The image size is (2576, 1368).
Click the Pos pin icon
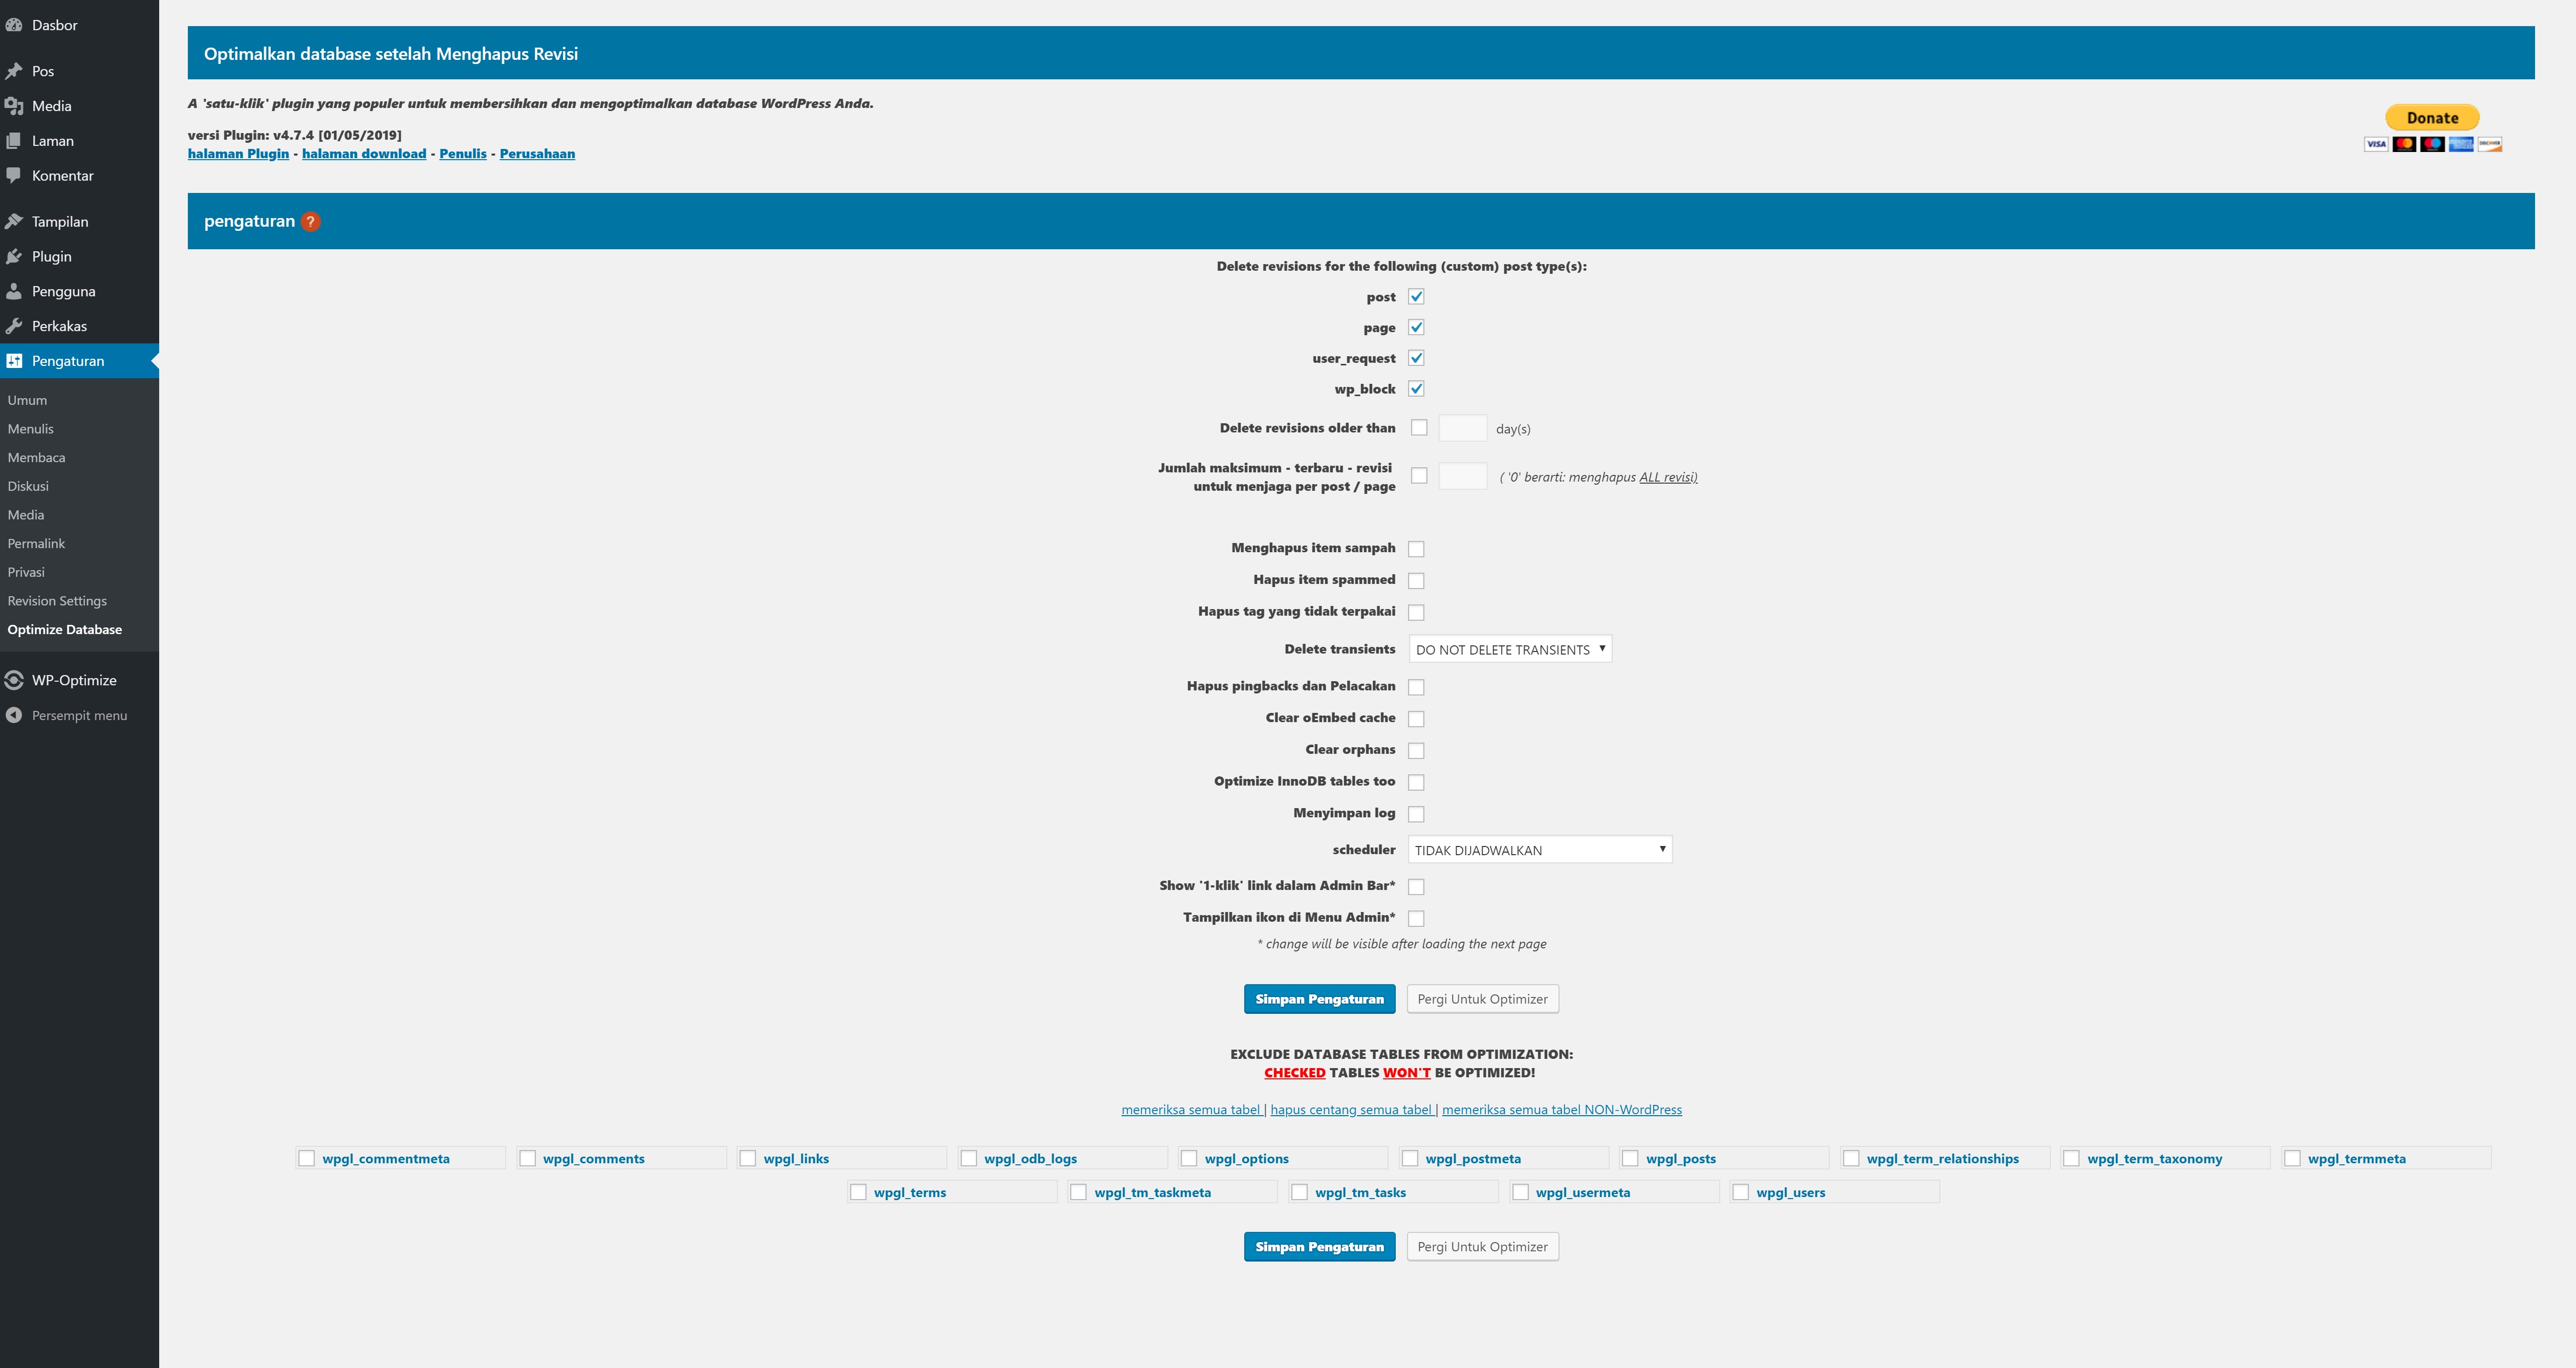(14, 71)
